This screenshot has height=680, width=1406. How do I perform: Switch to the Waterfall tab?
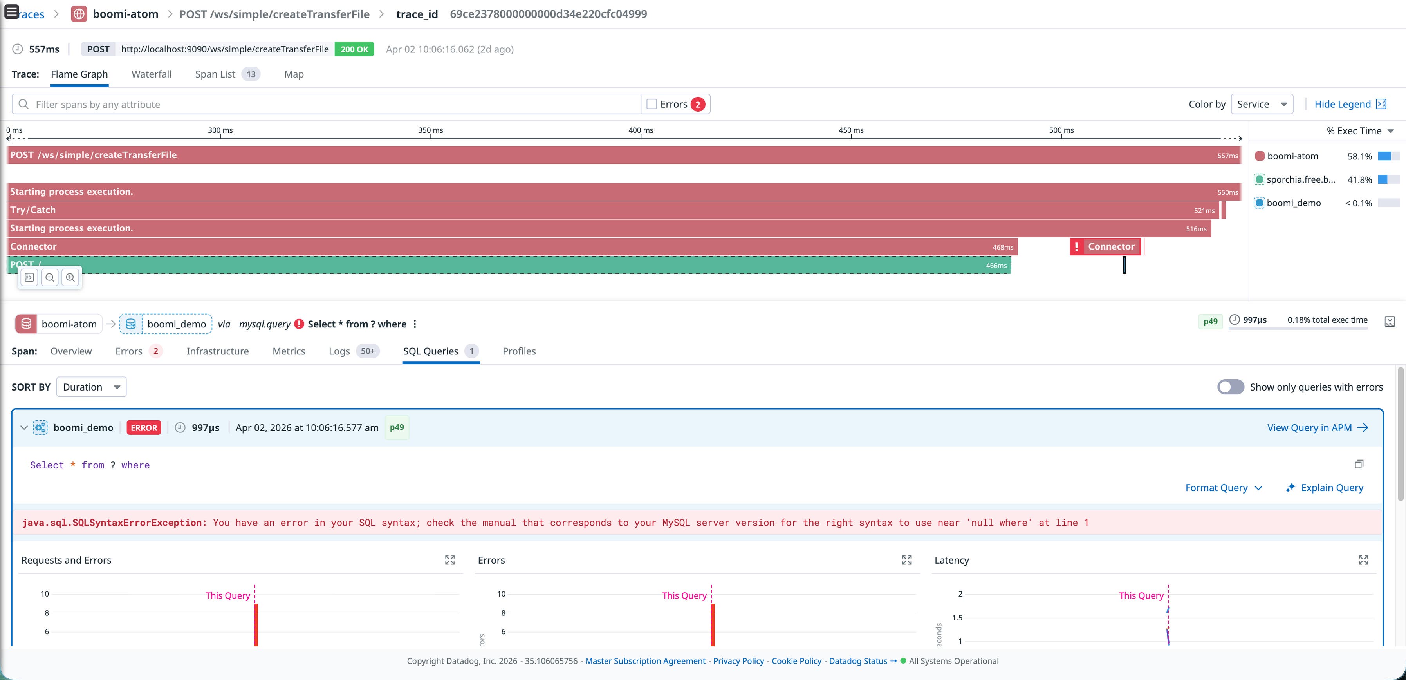point(151,74)
